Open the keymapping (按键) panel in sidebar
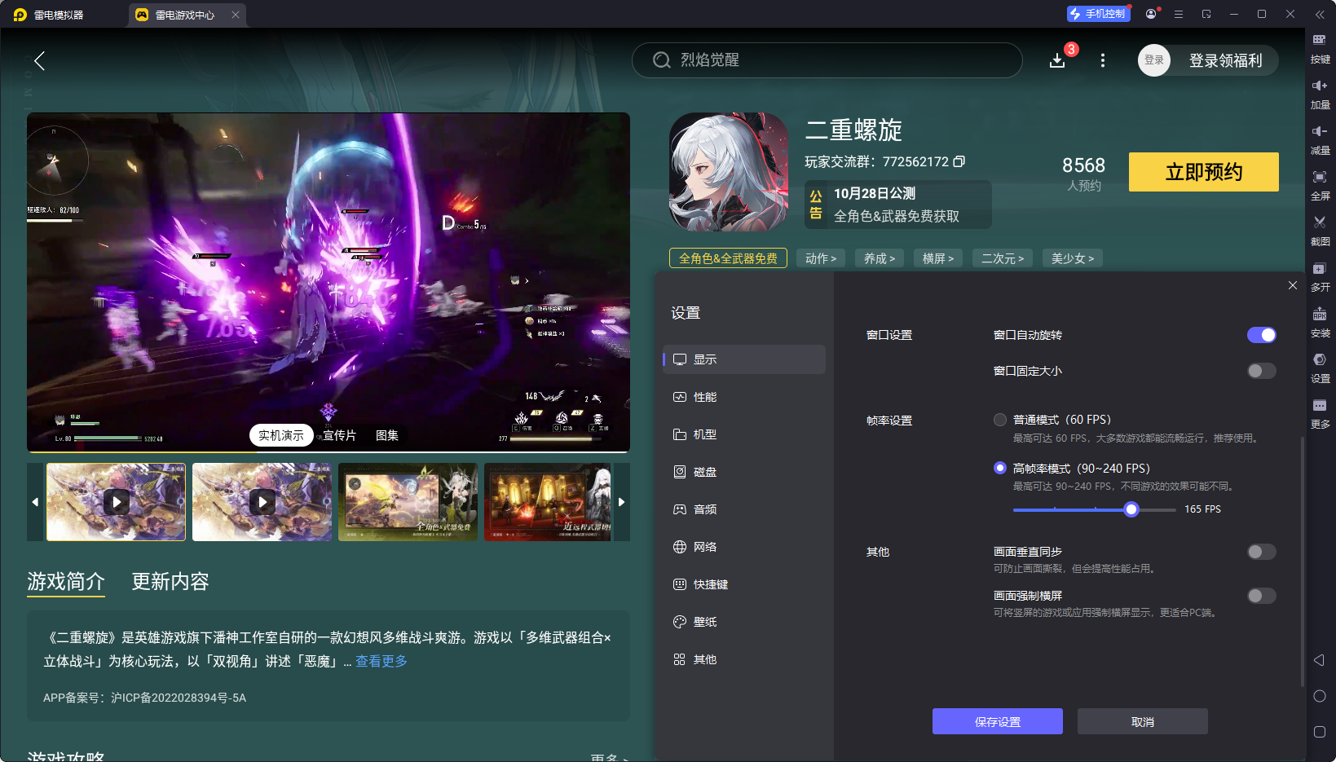The image size is (1336, 762). pyautogui.click(x=1321, y=48)
